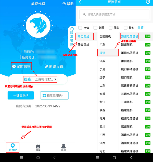Tick the 联通 checkbox
153x162 pixels.
tap(95, 28)
